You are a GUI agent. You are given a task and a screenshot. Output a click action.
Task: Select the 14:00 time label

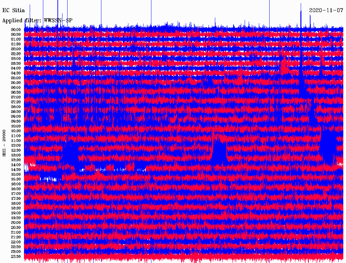tap(16, 165)
